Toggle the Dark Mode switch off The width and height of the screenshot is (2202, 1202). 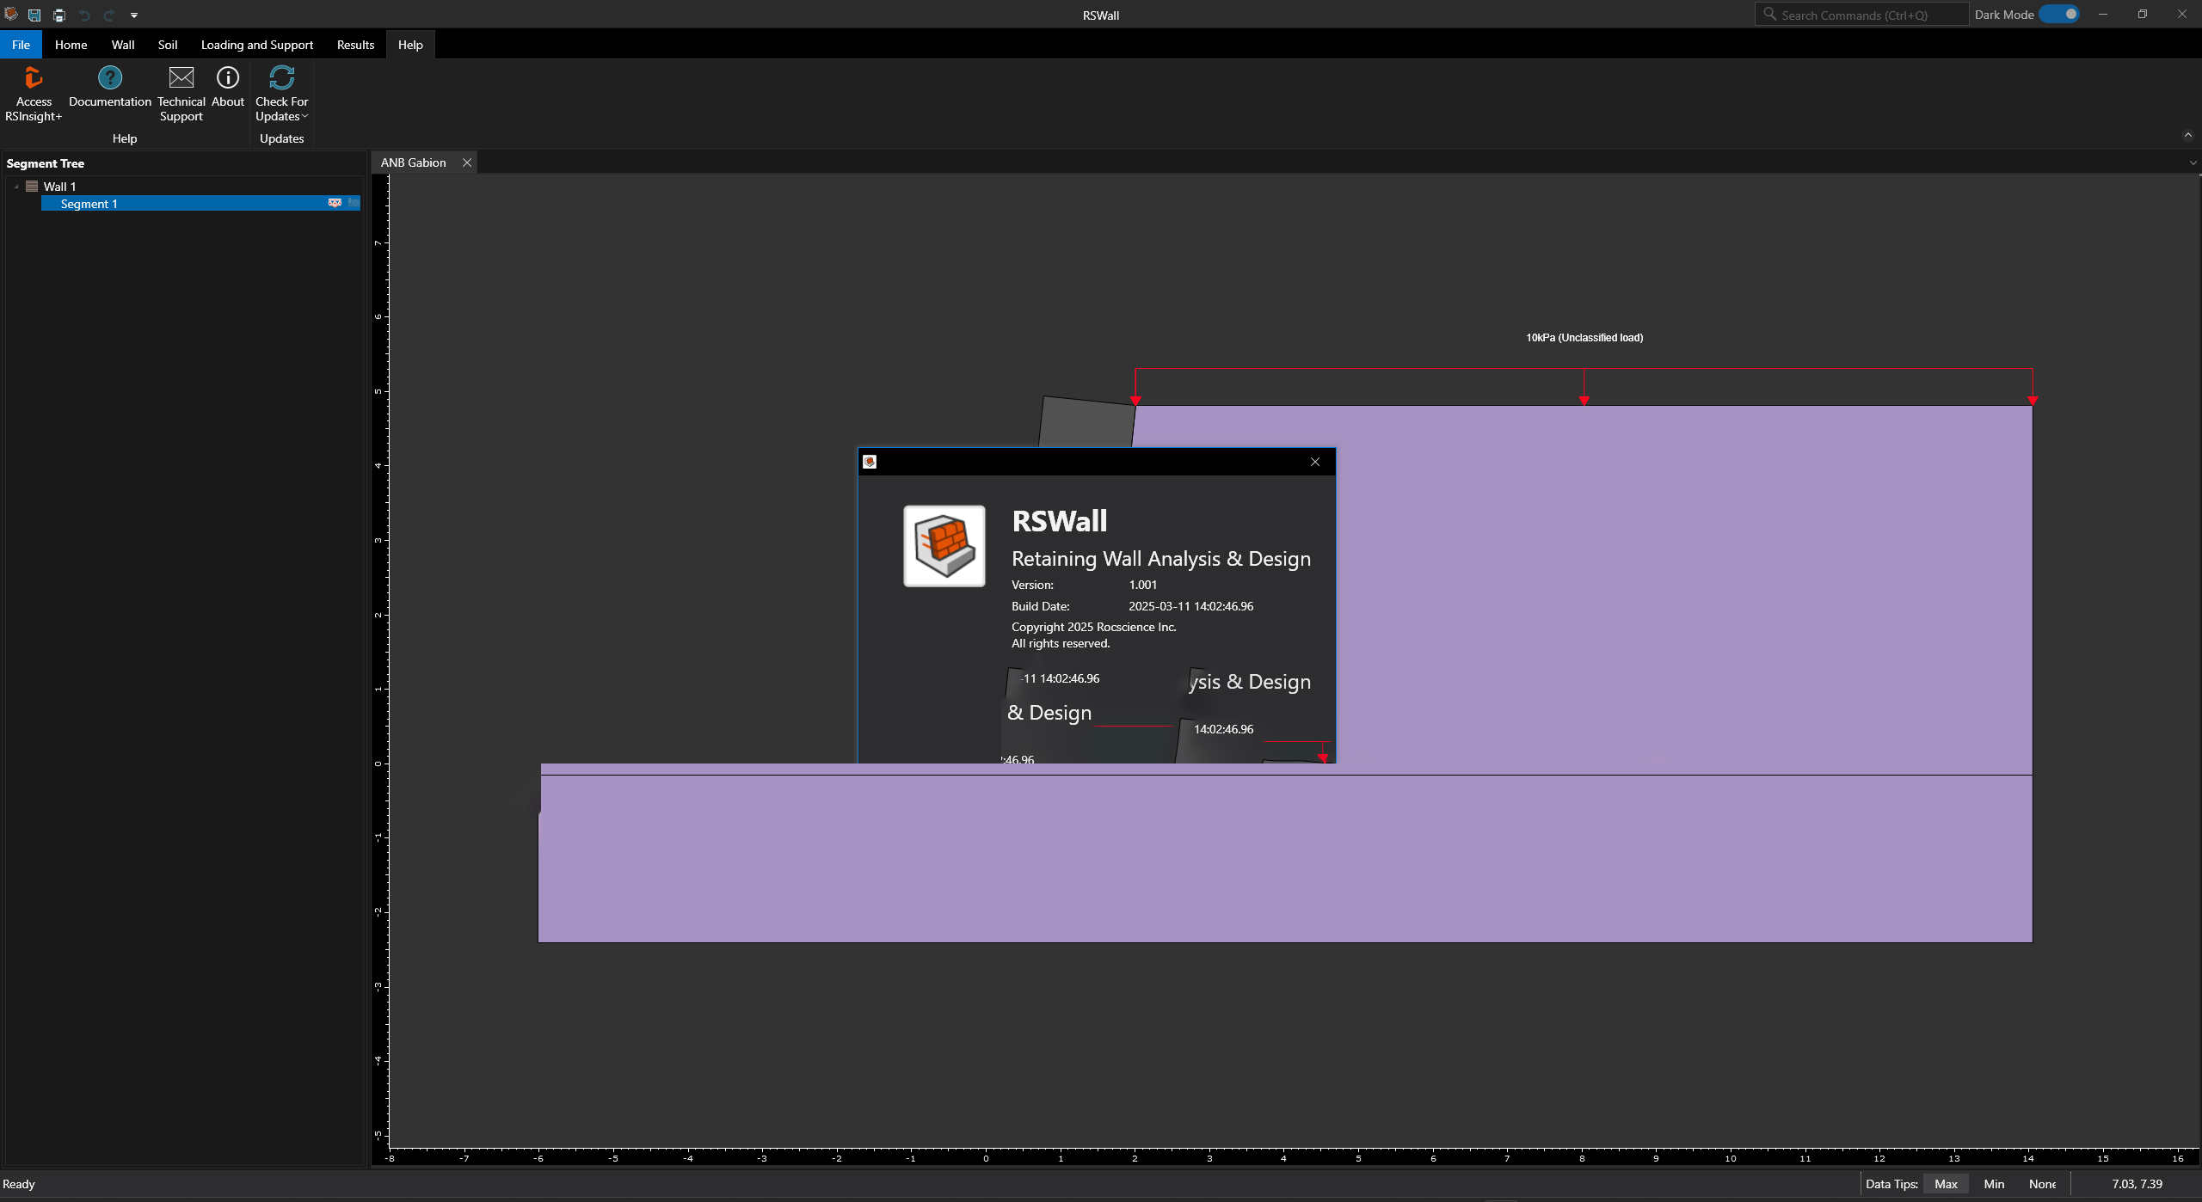2059,15
